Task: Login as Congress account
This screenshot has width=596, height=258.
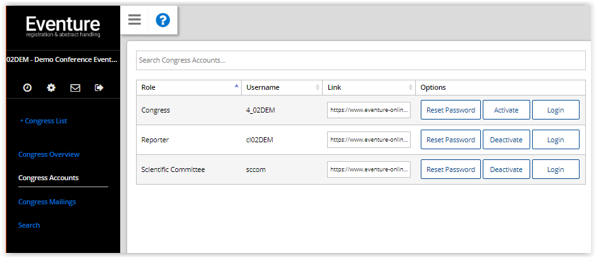Action: click(x=556, y=110)
